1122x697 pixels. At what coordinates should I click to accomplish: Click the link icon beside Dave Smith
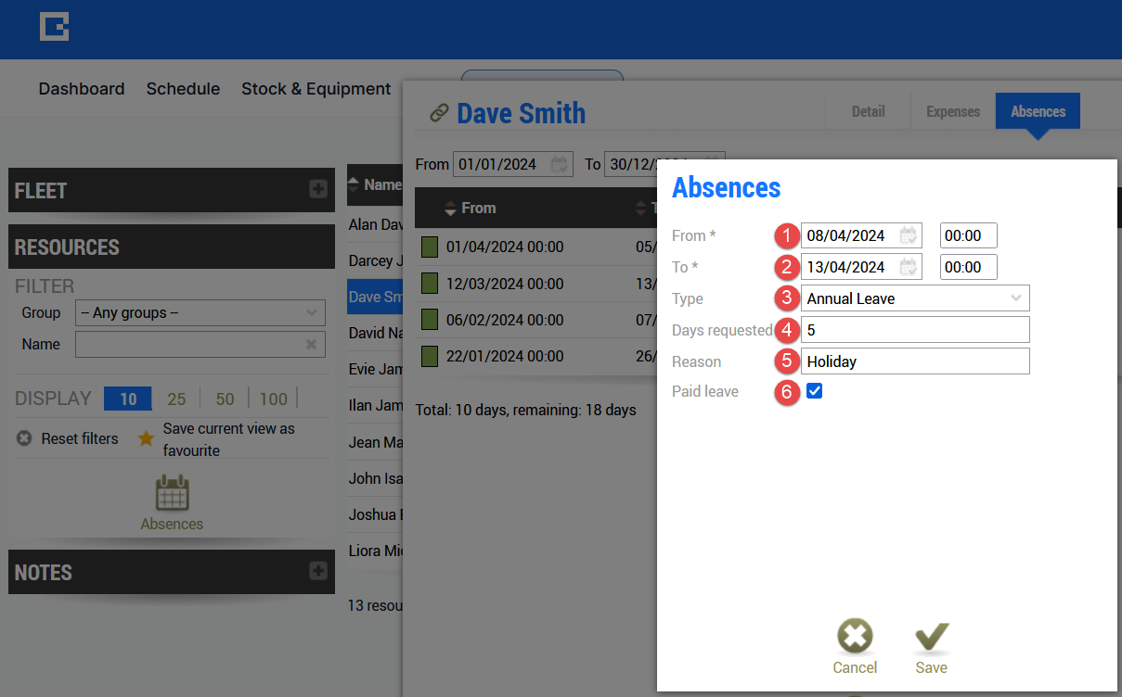(x=439, y=113)
